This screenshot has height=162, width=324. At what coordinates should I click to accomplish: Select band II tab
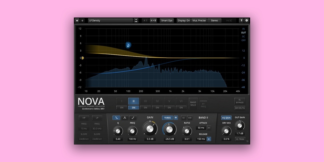(x=133, y=101)
